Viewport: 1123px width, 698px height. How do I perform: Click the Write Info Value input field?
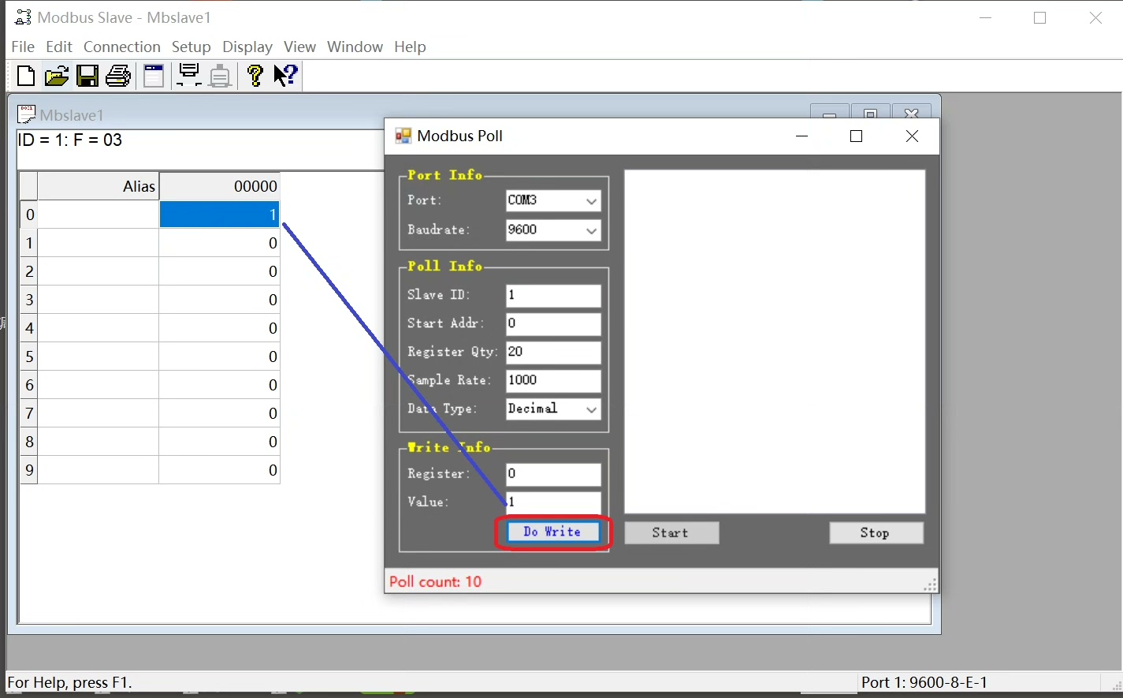point(553,502)
